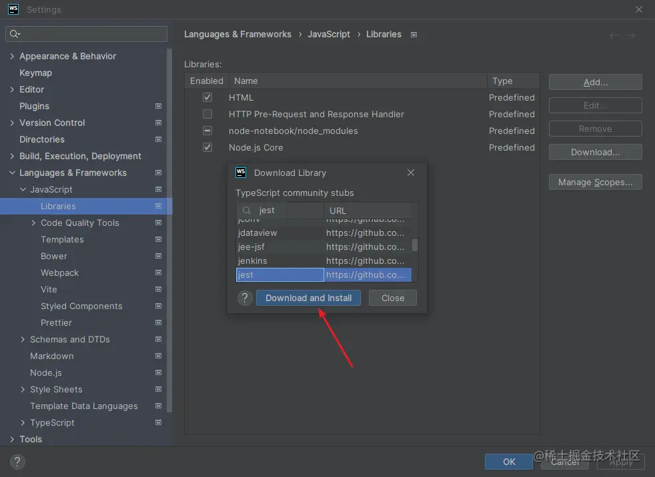Click the search magnifier icon in settings search

pyautogui.click(x=14, y=34)
